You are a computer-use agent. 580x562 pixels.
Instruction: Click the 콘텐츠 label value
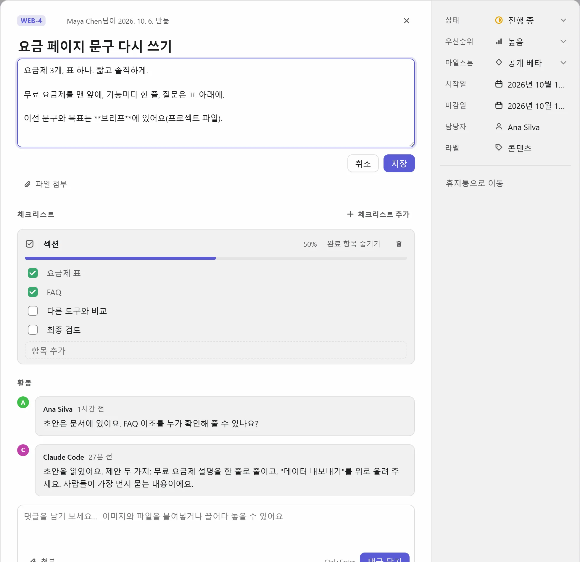coord(520,148)
